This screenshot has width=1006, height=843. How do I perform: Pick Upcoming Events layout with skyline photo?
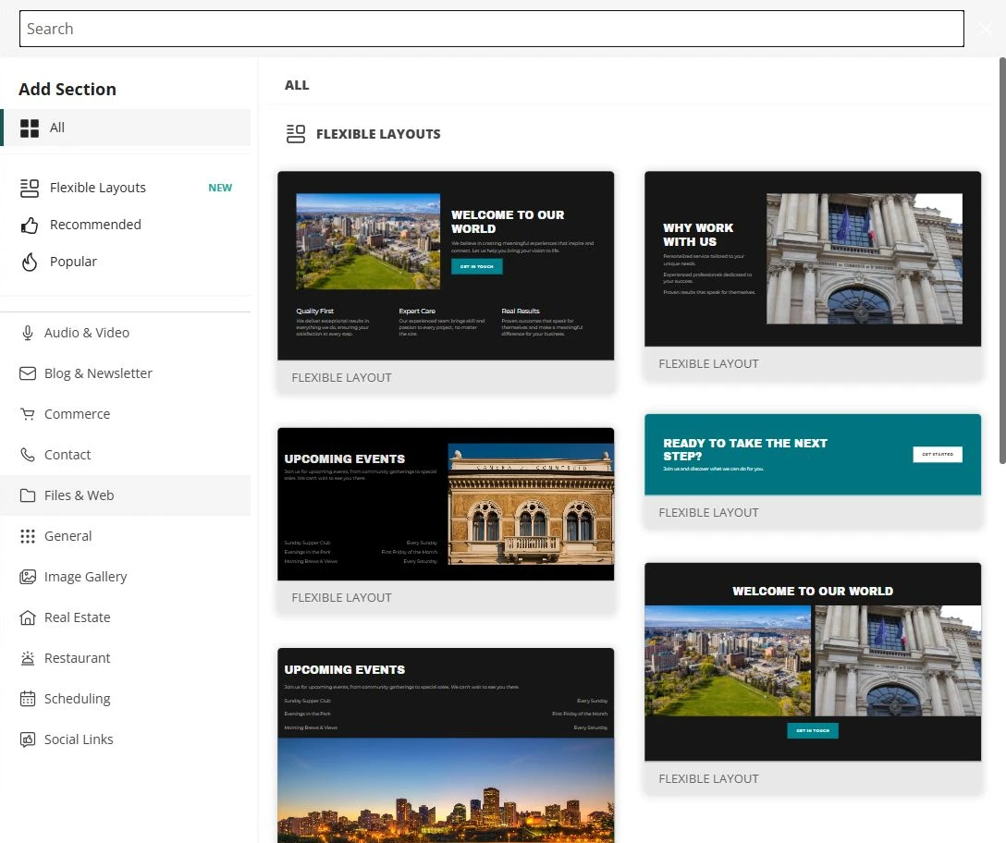point(446,746)
